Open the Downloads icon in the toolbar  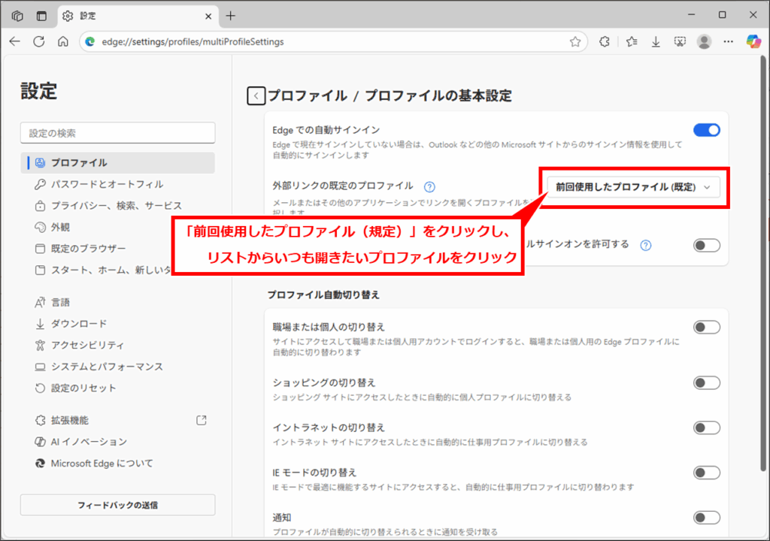[x=656, y=41]
